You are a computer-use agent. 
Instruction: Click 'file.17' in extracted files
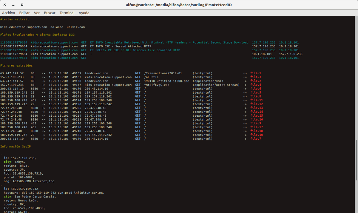(257, 127)
